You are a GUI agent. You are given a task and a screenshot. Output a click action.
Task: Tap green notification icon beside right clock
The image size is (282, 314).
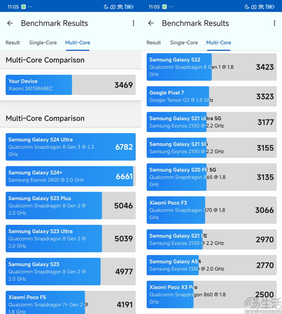[165, 7]
